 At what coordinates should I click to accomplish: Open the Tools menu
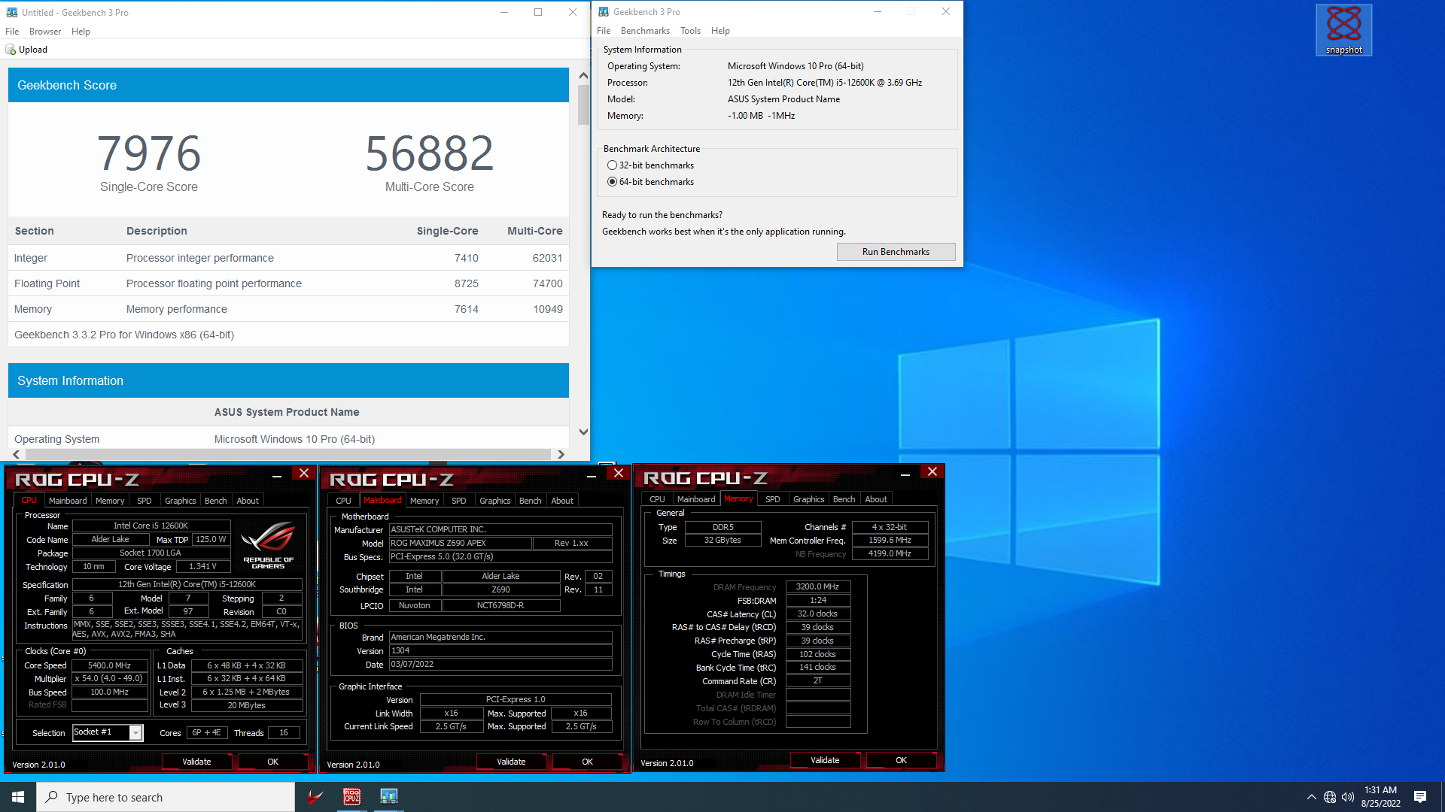(x=690, y=31)
